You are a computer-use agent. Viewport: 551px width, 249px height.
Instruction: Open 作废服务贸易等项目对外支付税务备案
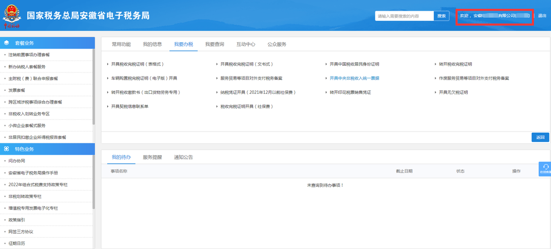474,78
